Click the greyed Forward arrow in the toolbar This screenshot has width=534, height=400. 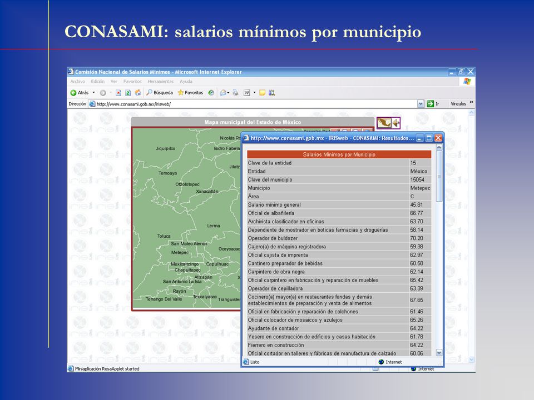pyautogui.click(x=103, y=93)
